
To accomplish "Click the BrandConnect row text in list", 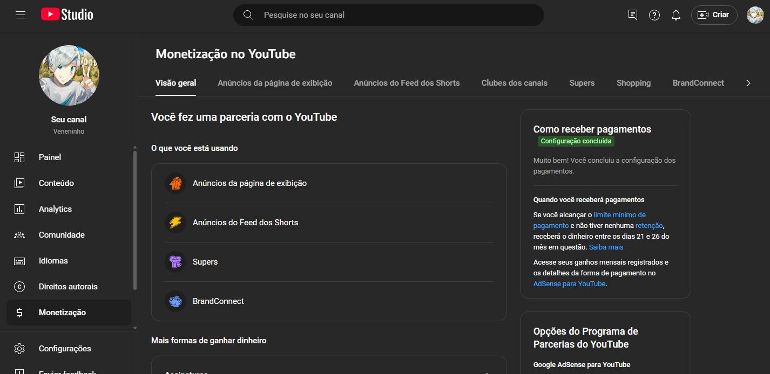I will pyautogui.click(x=218, y=301).
